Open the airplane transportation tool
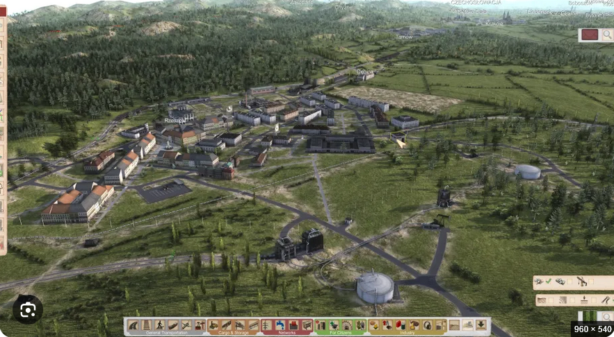Image resolution: width=614 pixels, height=337 pixels. click(186, 325)
